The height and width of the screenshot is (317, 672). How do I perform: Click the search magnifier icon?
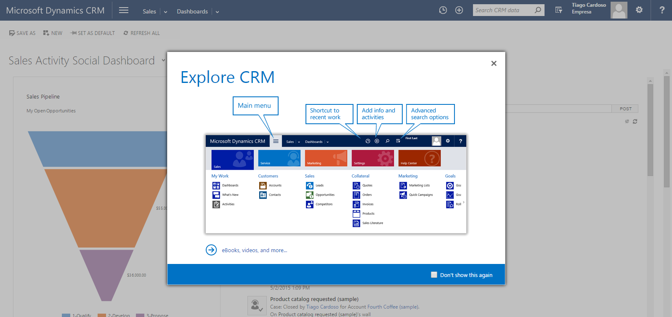pos(538,10)
